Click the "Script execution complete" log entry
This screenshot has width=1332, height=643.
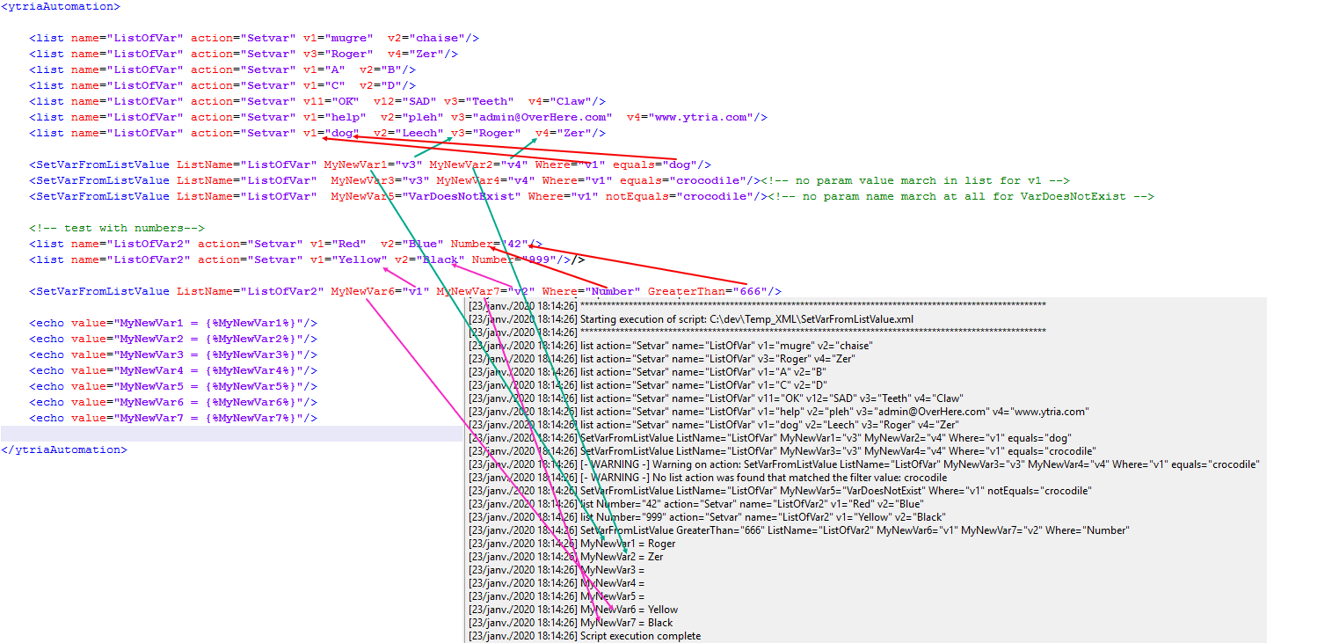[x=640, y=635]
